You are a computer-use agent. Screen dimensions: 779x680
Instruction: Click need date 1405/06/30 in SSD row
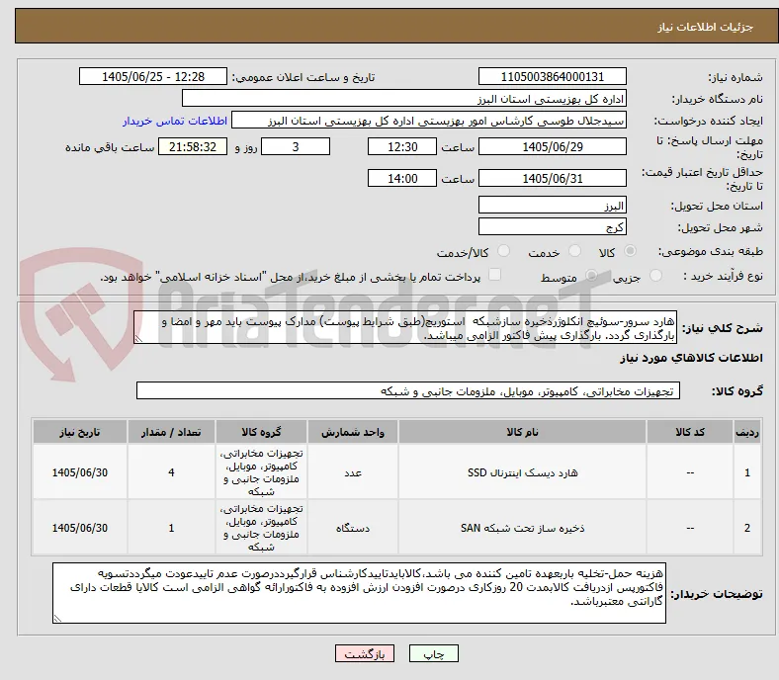pyautogui.click(x=80, y=472)
